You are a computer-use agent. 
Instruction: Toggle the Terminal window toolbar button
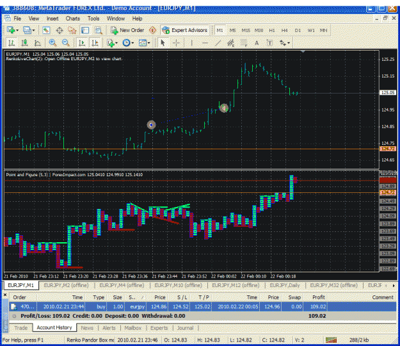point(85,30)
